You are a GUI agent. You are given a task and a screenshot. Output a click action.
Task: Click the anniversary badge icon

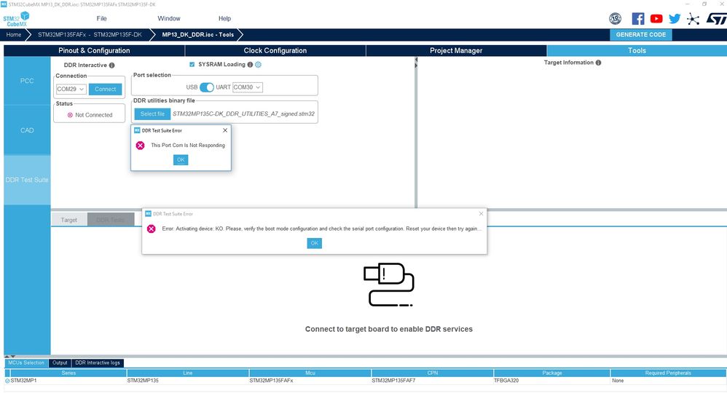click(616, 18)
